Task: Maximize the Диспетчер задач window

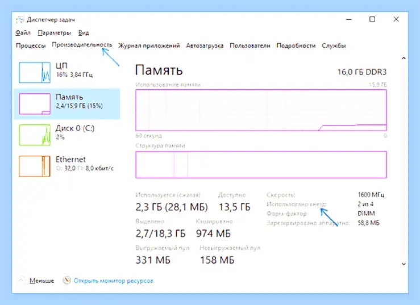Action: tap(372, 19)
